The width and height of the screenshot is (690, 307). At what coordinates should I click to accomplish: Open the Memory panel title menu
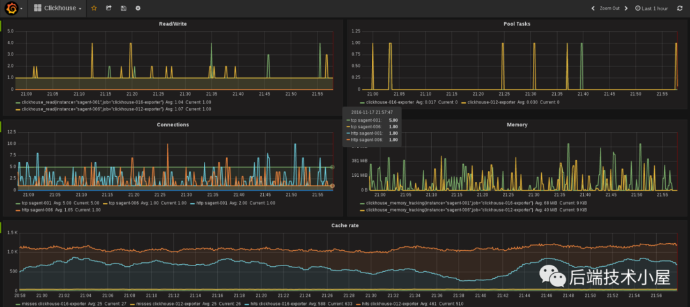coord(517,124)
